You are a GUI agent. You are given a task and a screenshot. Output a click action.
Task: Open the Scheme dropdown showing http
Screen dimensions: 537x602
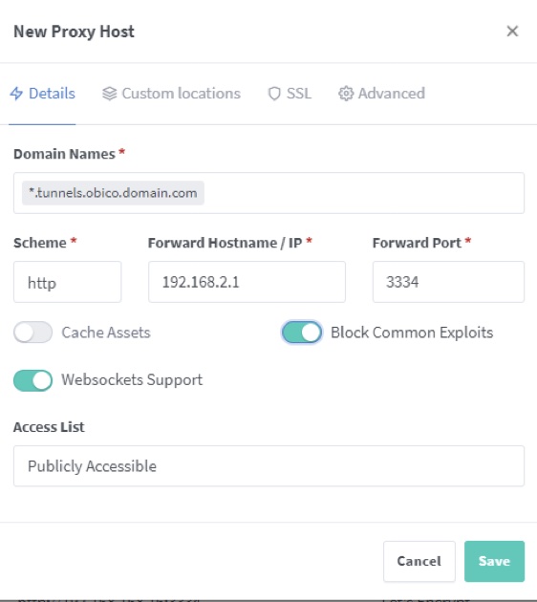pos(68,282)
